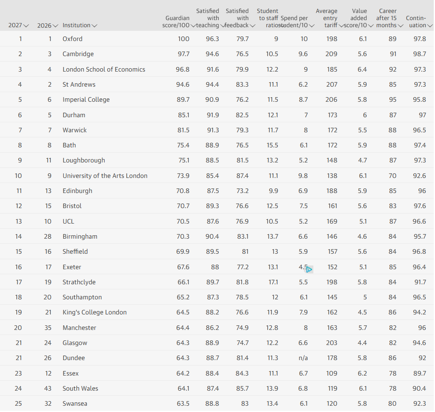Sort by Continuation column chevron
Screen dimensions: 435x412
pyautogui.click(x=430, y=26)
